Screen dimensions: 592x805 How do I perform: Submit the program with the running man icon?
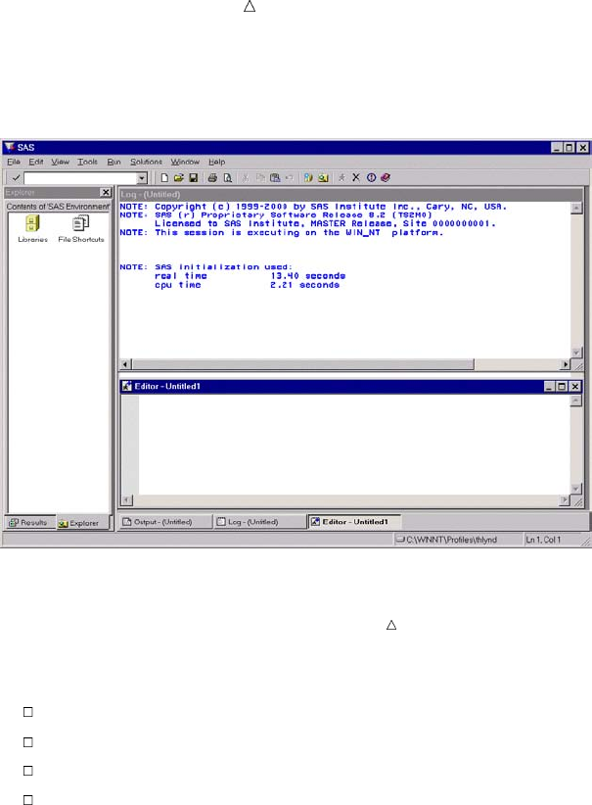pos(342,177)
